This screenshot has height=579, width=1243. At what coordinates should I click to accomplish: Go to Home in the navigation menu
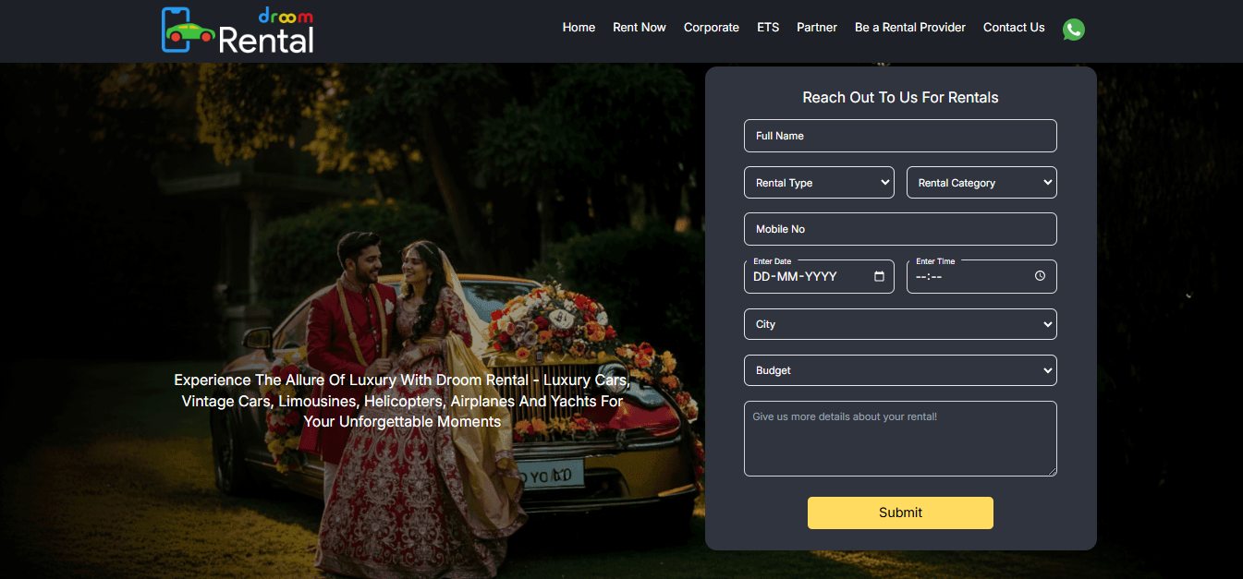pos(579,28)
